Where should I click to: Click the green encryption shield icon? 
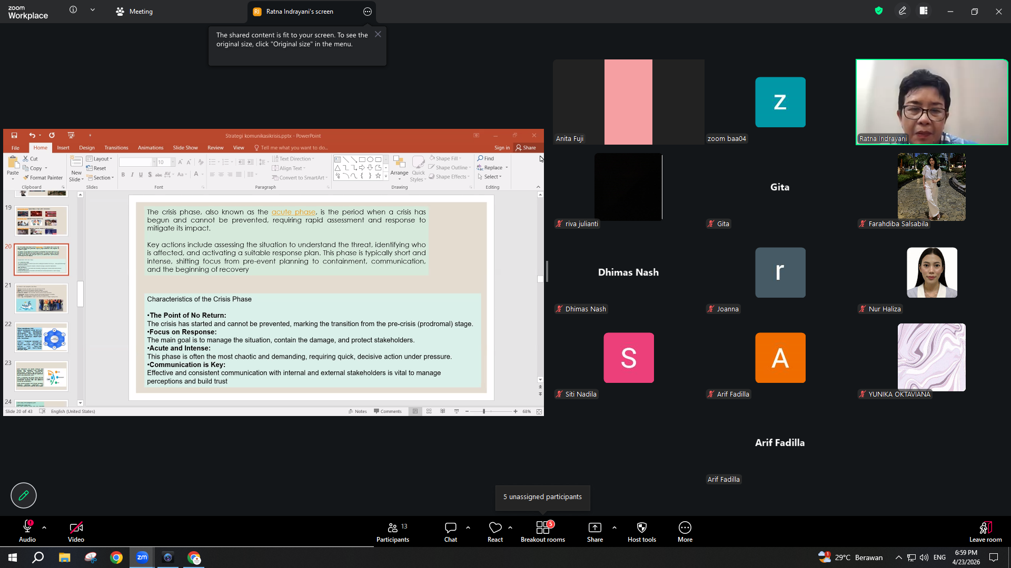879,11
